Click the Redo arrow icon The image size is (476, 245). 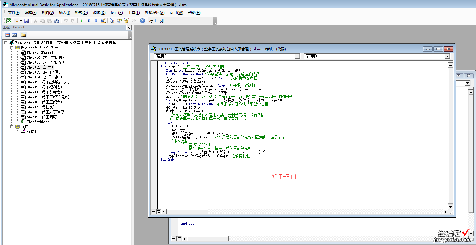tap(73, 21)
